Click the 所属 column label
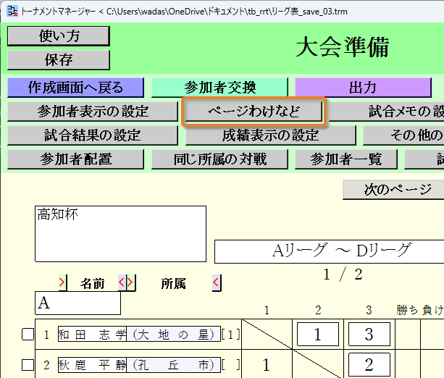Screen dimensions: 444x378 point(173,283)
